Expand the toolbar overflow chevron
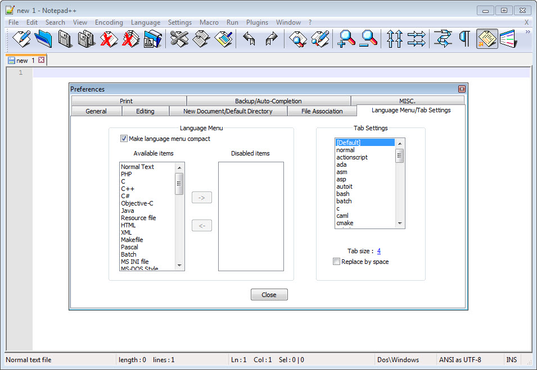Screen dimensions: 537x370 point(528,32)
